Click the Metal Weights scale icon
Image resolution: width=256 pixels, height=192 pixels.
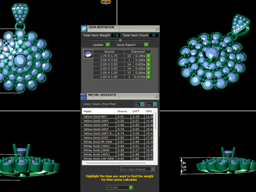tap(83, 96)
